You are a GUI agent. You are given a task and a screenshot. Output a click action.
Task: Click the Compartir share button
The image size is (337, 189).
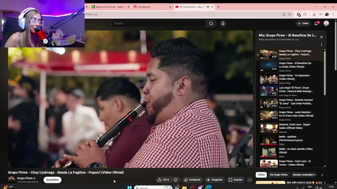[192, 180]
